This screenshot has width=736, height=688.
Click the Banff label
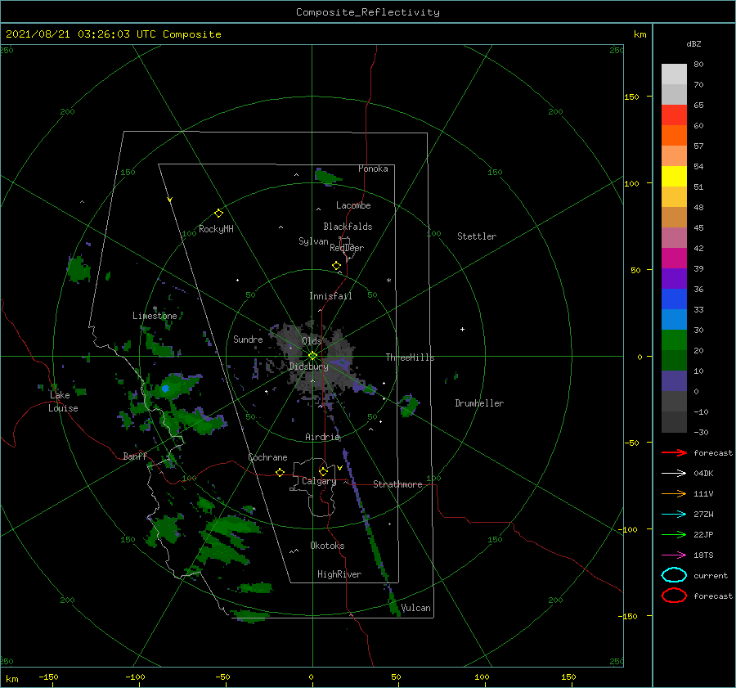pyautogui.click(x=135, y=456)
